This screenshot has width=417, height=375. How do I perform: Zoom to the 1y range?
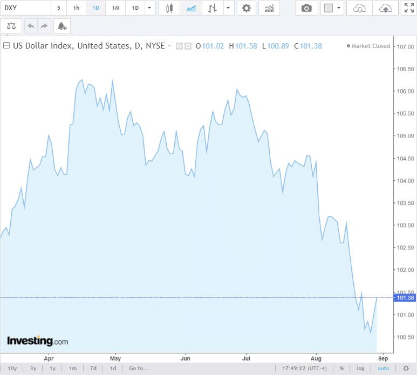pos(53,369)
